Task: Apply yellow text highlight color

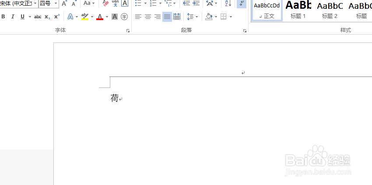Action: click(x=85, y=17)
